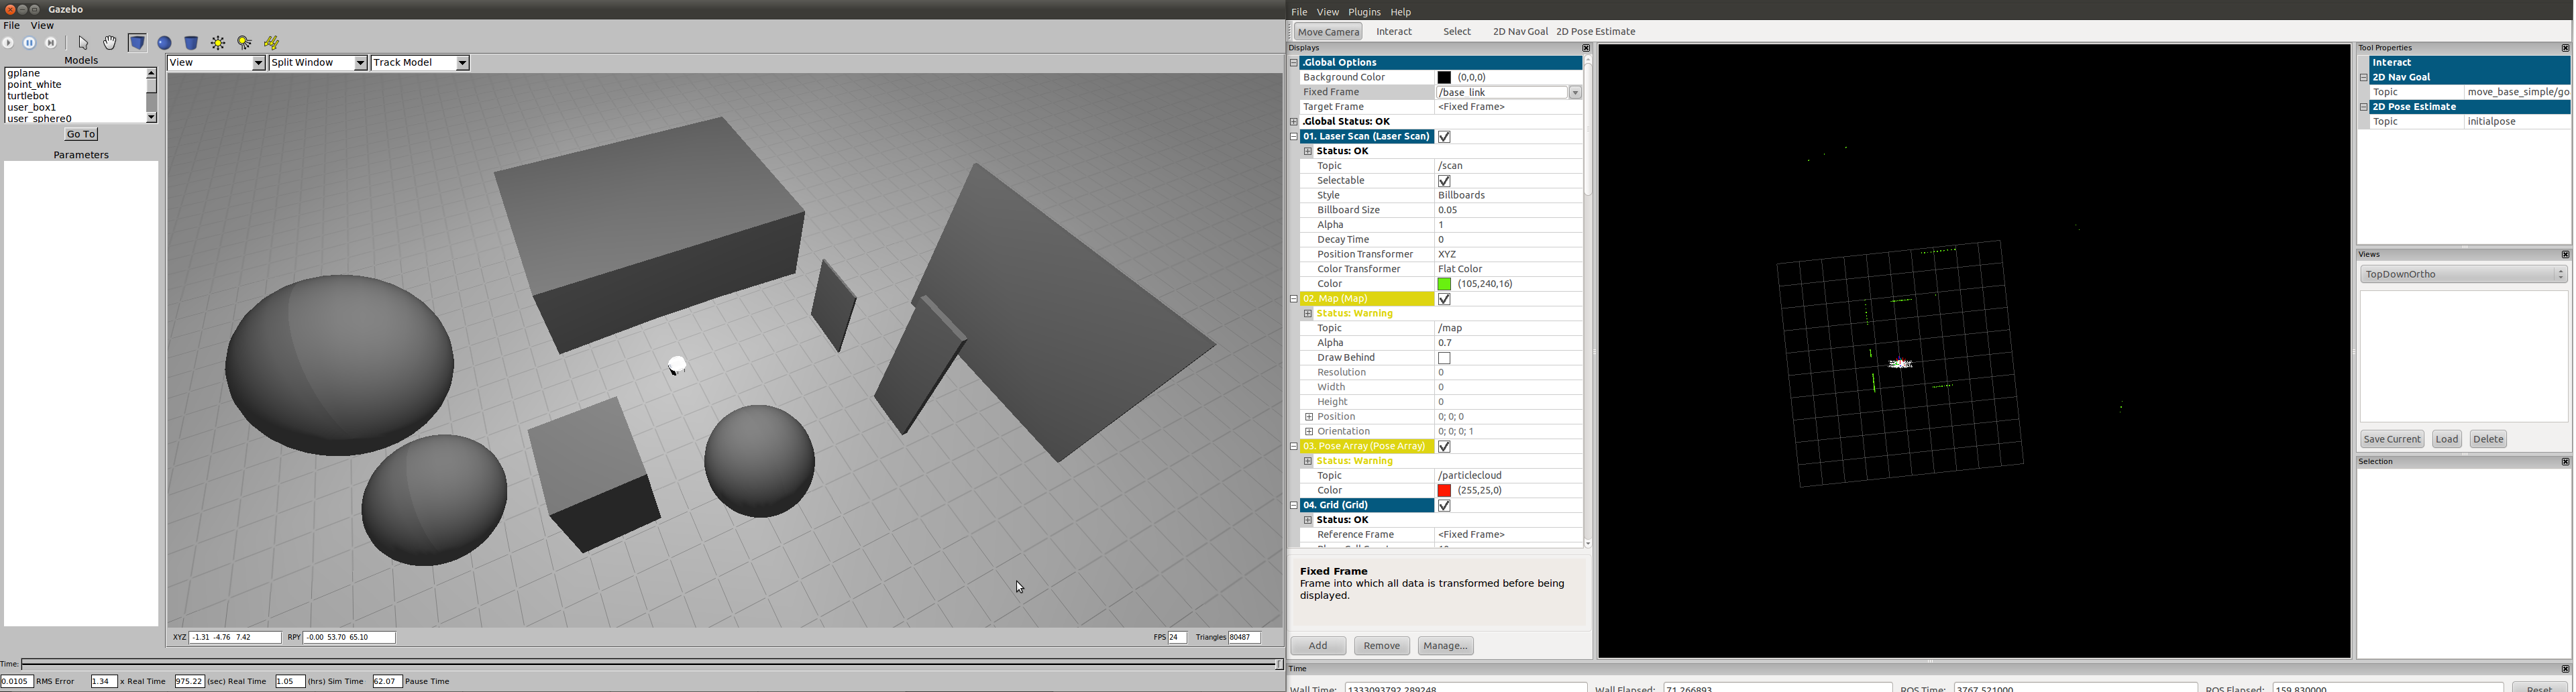The width and height of the screenshot is (2576, 692).
Task: Open RViz Help menu
Action: point(1401,12)
